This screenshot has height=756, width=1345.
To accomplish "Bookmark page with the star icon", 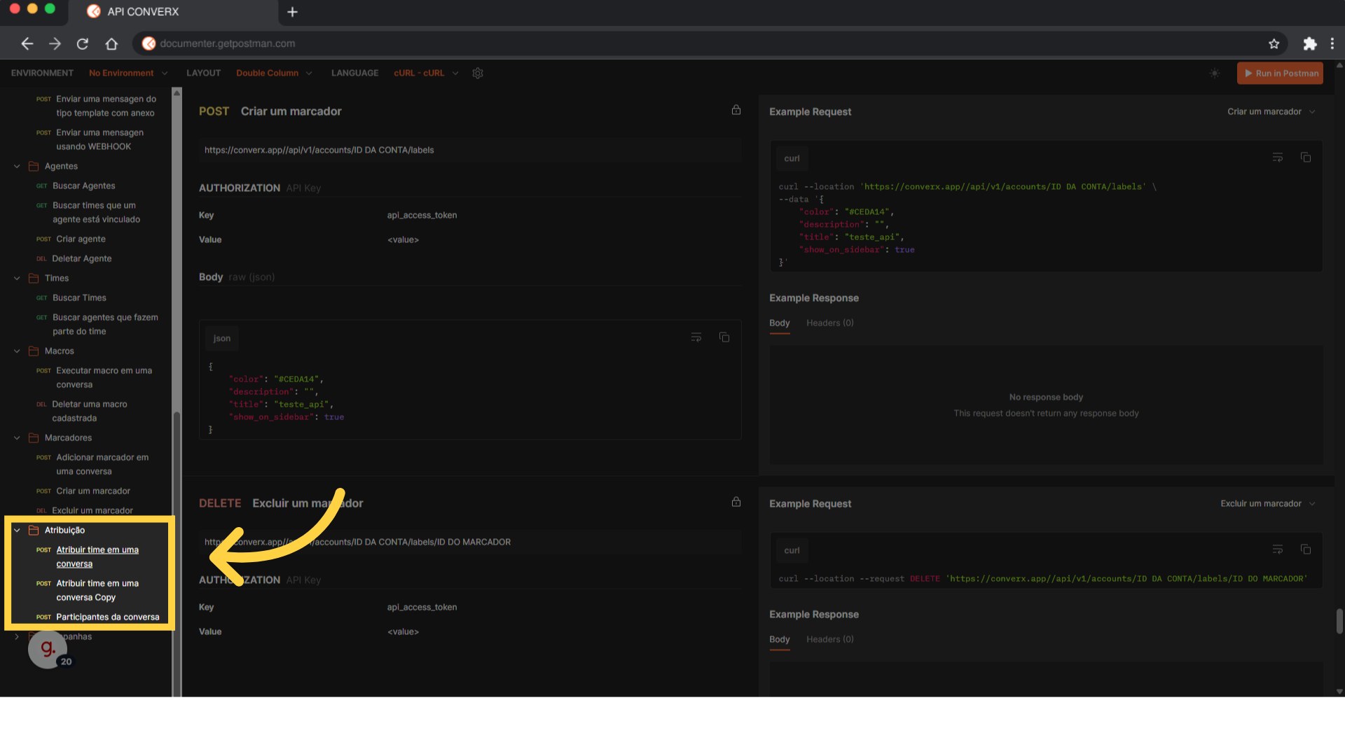I will (x=1274, y=43).
